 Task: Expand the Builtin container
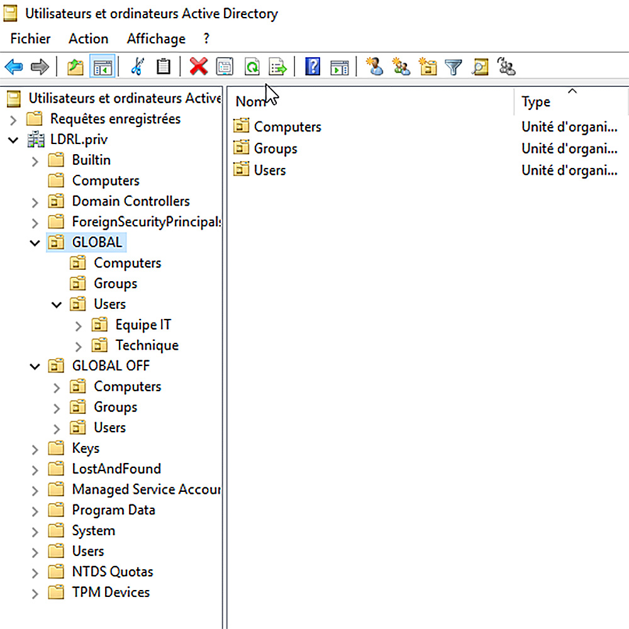coord(35,161)
